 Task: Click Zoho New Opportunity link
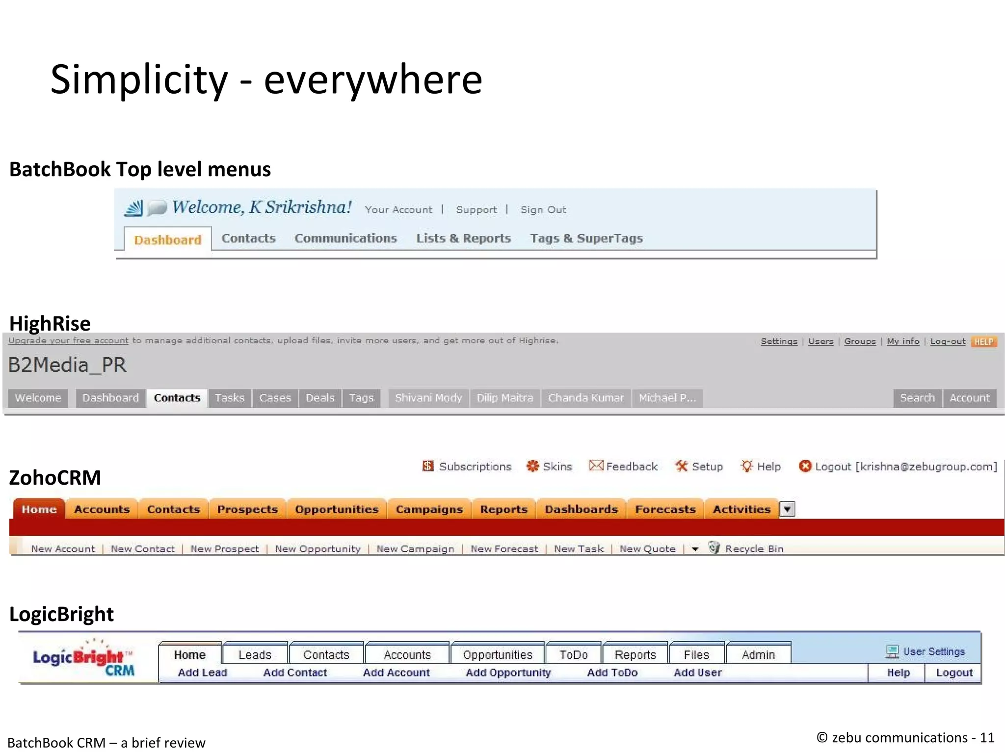pos(317,549)
